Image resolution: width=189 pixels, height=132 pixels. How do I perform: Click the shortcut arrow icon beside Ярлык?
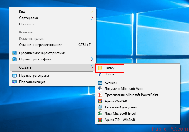point(100,74)
